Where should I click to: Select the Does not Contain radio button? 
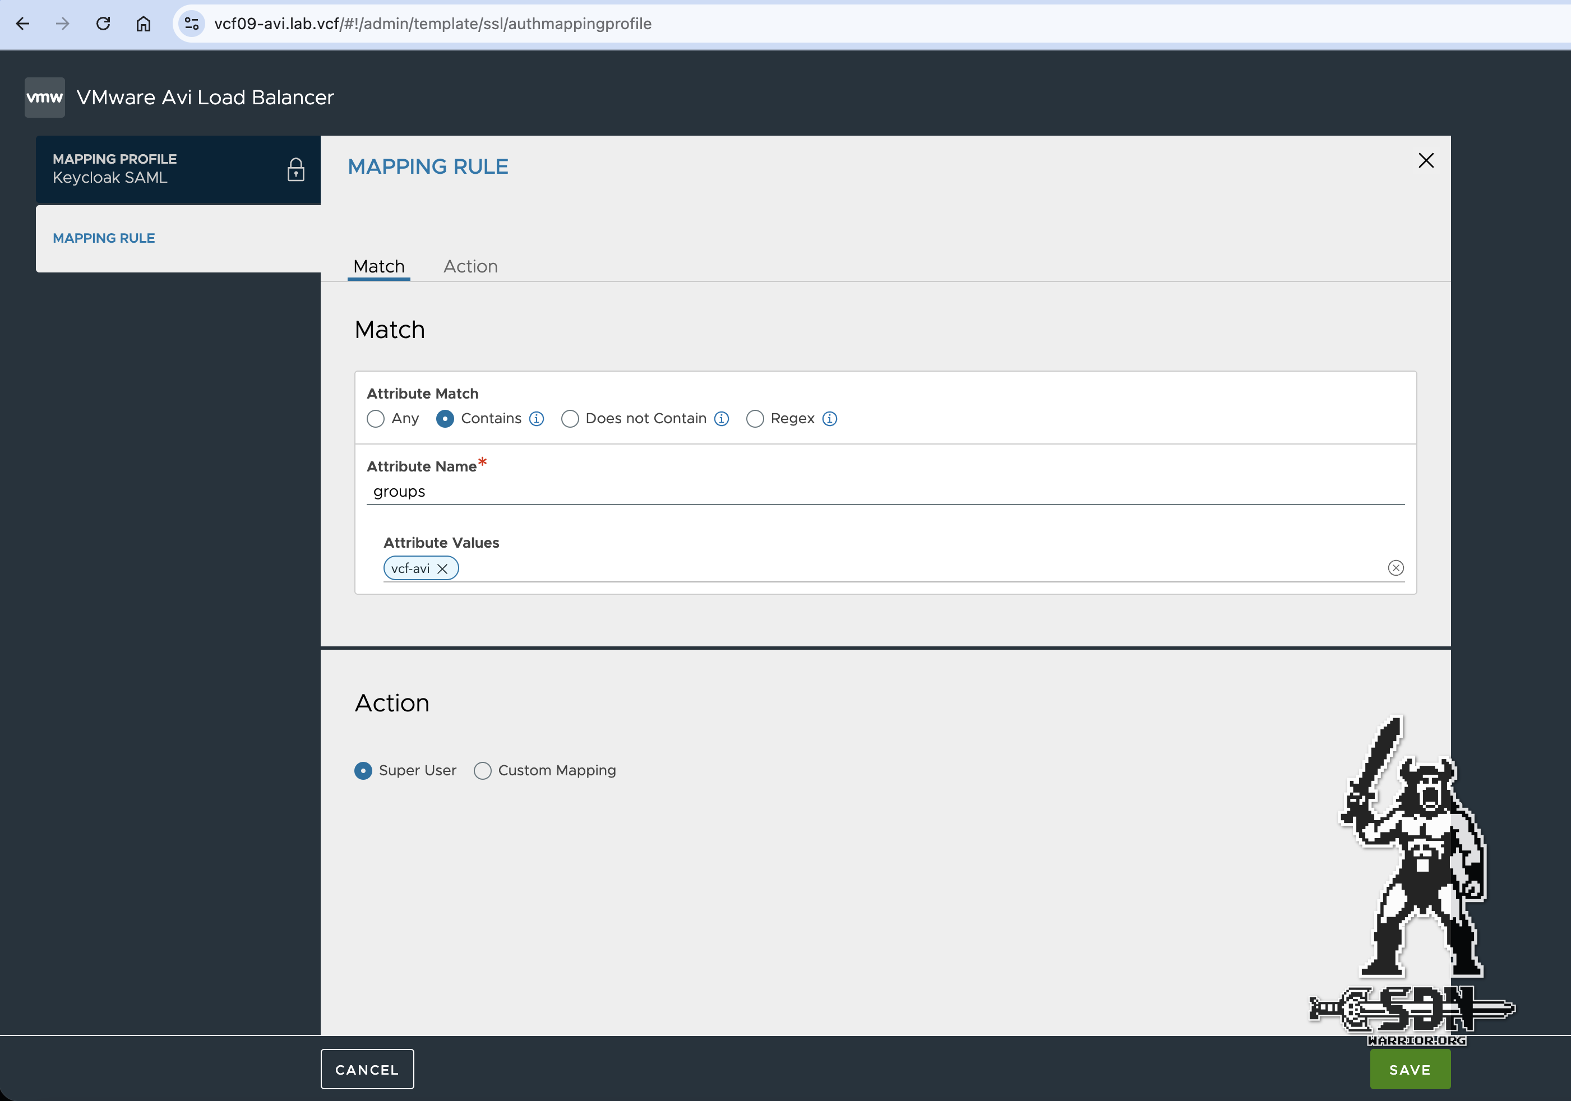click(570, 419)
